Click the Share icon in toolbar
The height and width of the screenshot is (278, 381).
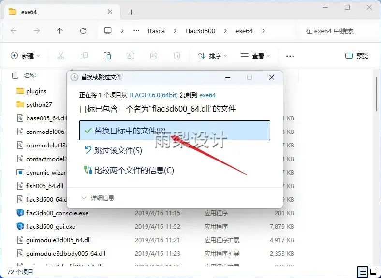[x=154, y=56]
